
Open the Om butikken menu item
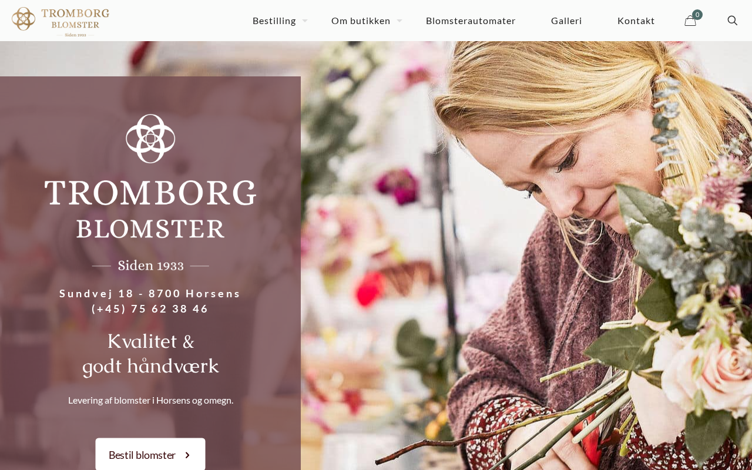coord(361,21)
